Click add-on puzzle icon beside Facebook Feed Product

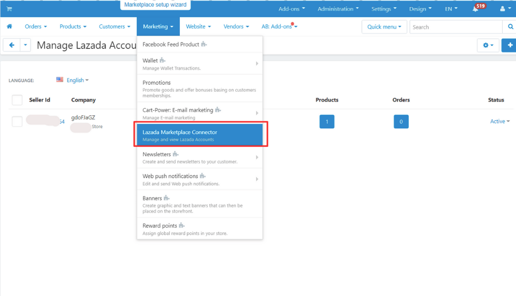[204, 44]
